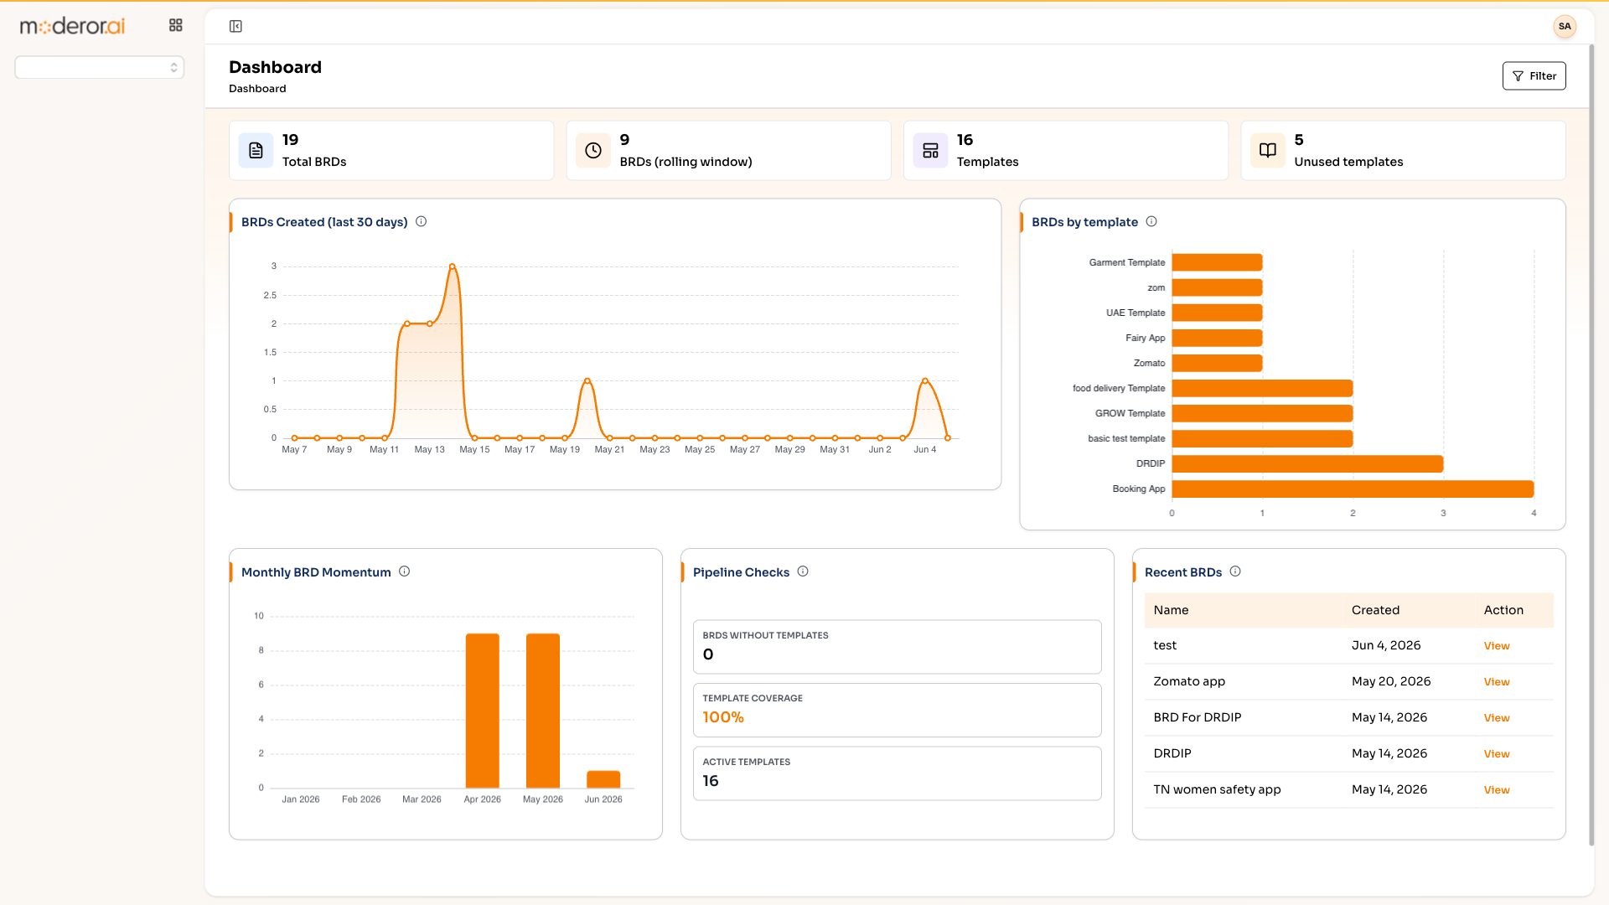Show info for BRDs by template
This screenshot has height=905, width=1609.
pyautogui.click(x=1151, y=221)
